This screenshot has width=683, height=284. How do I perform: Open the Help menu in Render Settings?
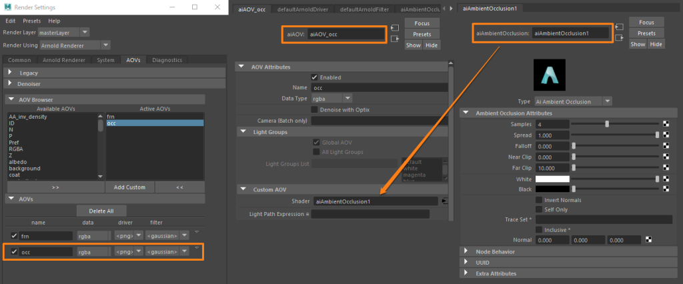(55, 21)
